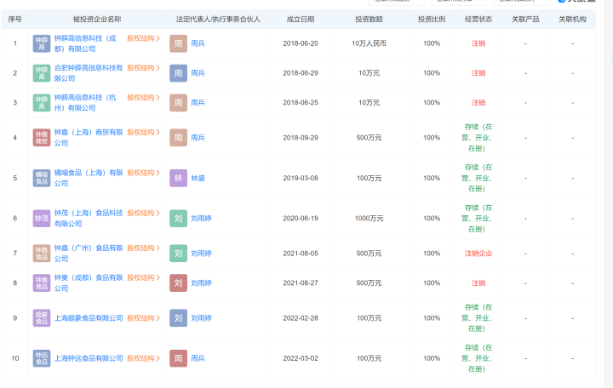Click the 投资比例 column header
Viewport: 613px width, 388px height.
pos(432,20)
